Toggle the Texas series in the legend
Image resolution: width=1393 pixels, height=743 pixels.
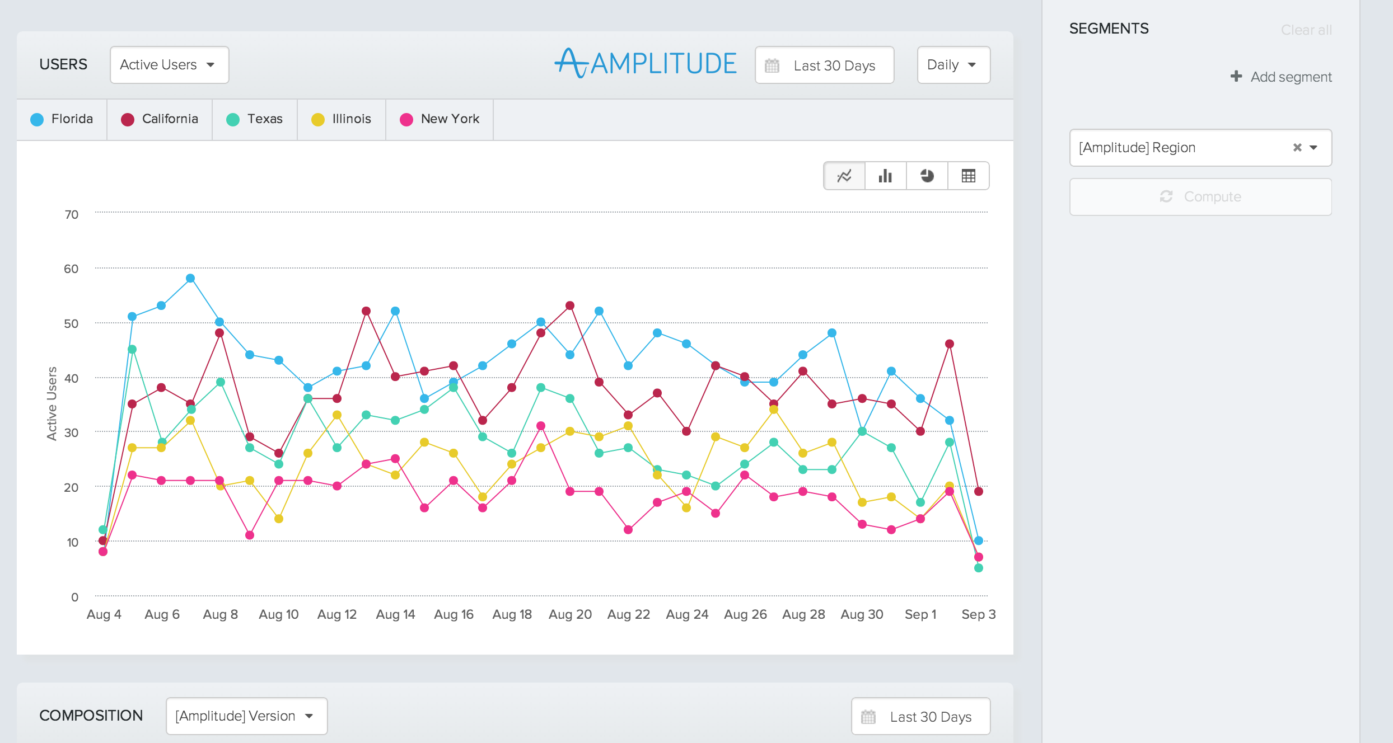click(255, 119)
